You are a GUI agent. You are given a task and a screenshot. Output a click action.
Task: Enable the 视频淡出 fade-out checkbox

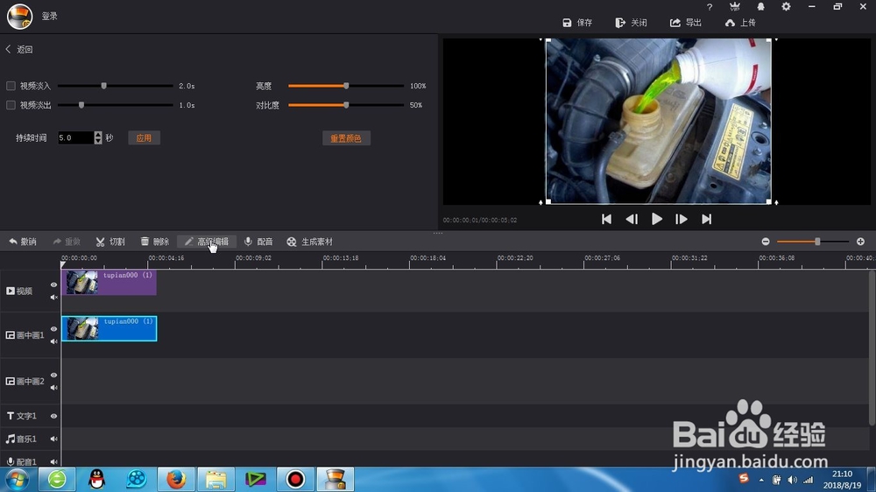(11, 105)
